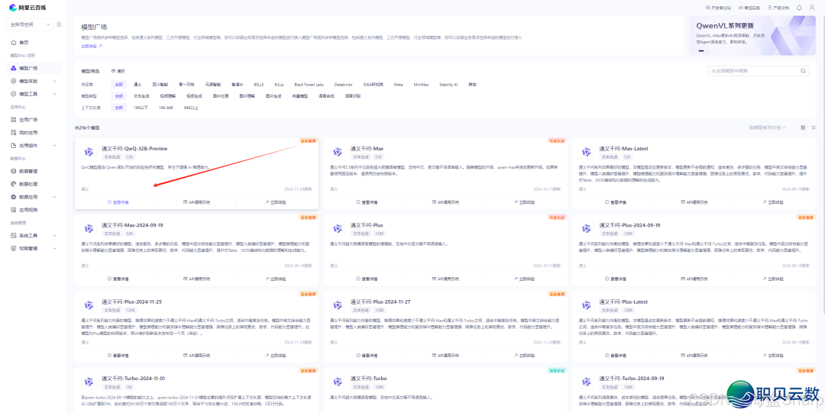Image resolution: width=825 pixels, height=413 pixels.
Task: Open API调用示例 for 通义千问-Max-Latest
Action: [694, 202]
